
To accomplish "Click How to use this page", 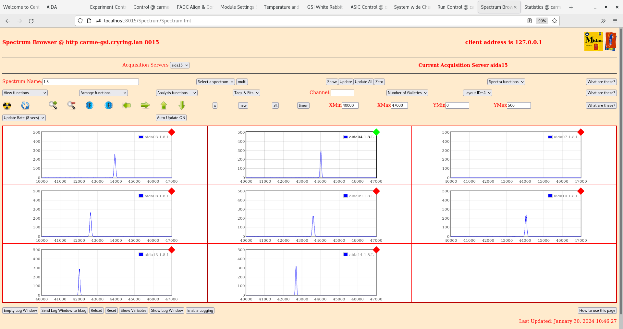I will point(597,311).
